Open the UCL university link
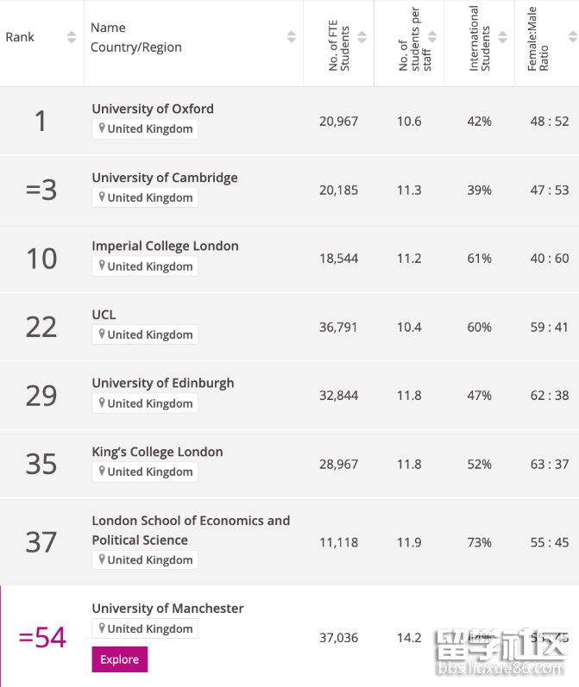 (104, 315)
